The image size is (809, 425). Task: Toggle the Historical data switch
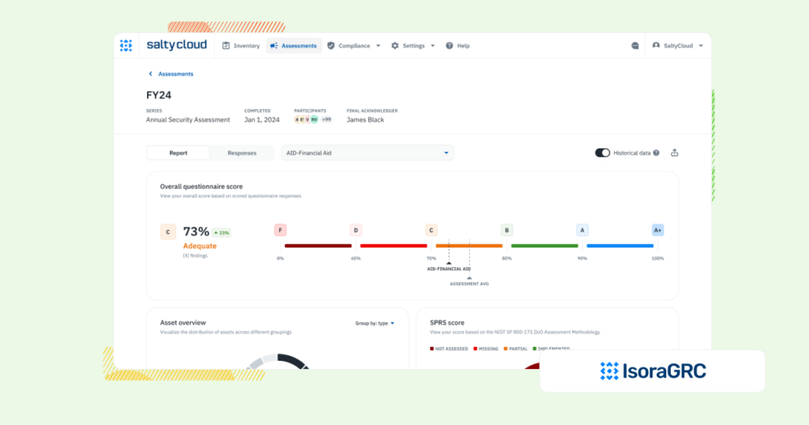pos(602,153)
